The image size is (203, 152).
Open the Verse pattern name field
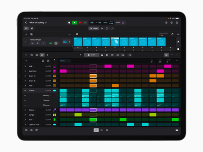click(x=65, y=61)
